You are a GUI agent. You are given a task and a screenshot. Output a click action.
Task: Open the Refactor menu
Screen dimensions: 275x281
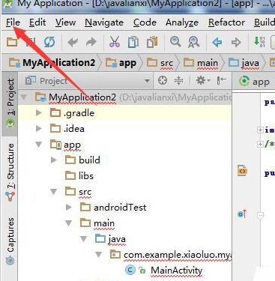[226, 22]
